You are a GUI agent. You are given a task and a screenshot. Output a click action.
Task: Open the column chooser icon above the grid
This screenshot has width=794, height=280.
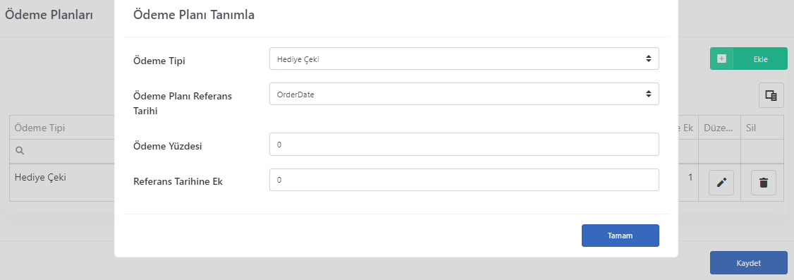pyautogui.click(x=771, y=95)
